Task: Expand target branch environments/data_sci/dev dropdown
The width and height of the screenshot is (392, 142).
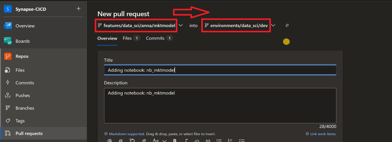Action: pyautogui.click(x=273, y=25)
